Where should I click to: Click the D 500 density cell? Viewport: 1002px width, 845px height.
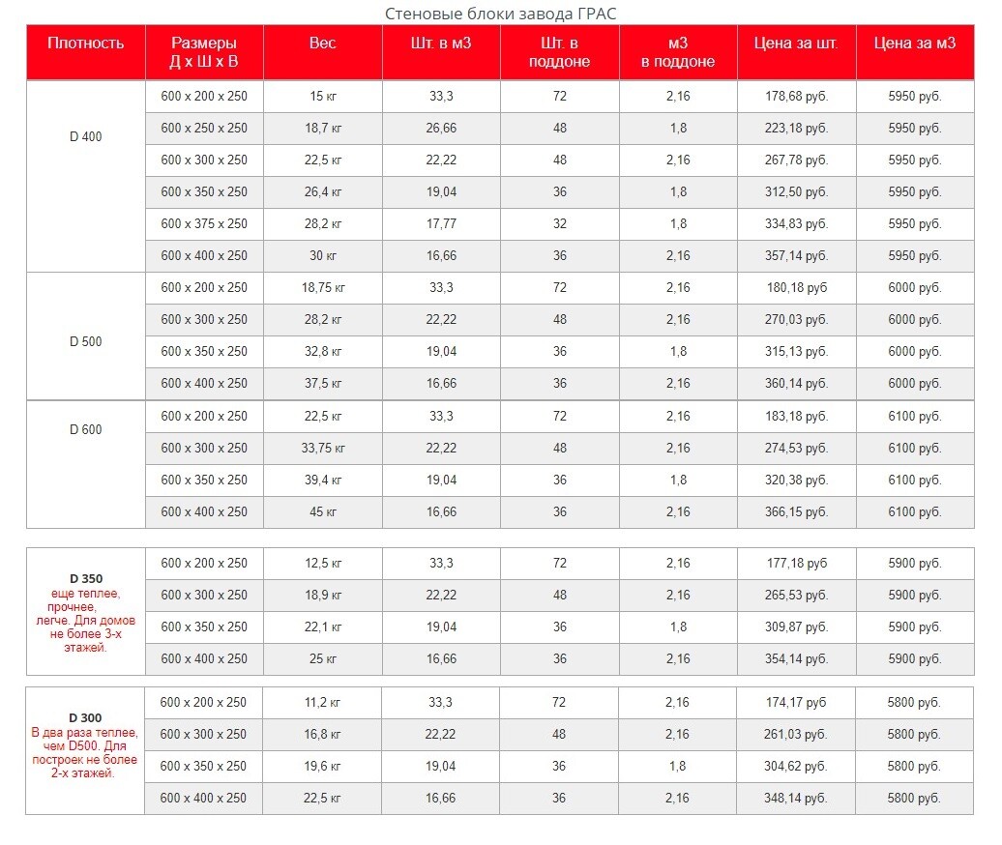click(85, 341)
